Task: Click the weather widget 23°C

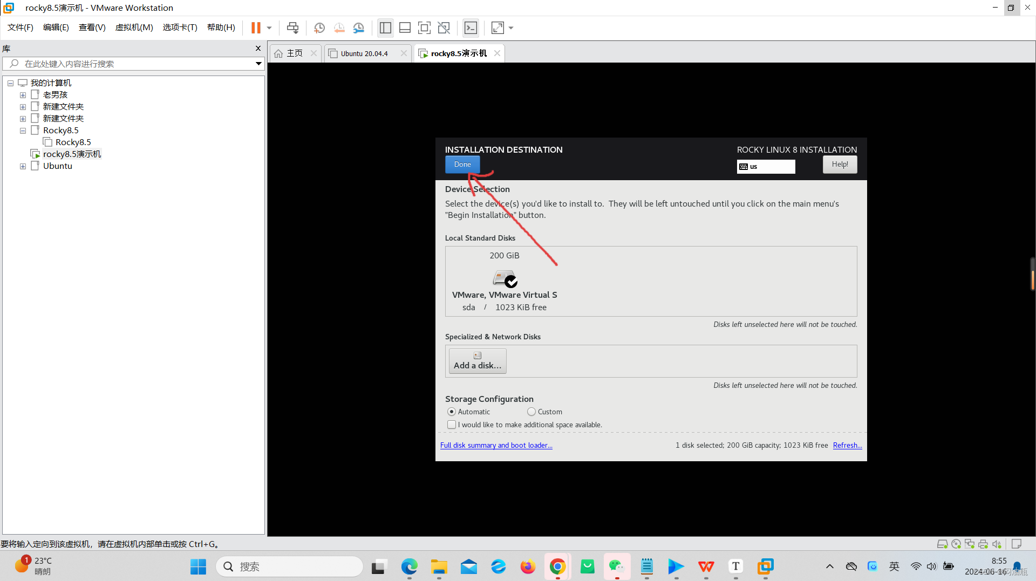Action: point(33,566)
